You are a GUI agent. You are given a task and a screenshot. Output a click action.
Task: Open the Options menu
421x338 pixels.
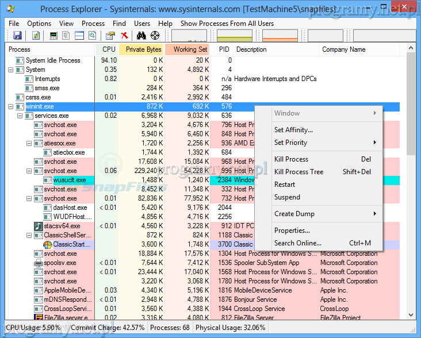click(x=39, y=24)
